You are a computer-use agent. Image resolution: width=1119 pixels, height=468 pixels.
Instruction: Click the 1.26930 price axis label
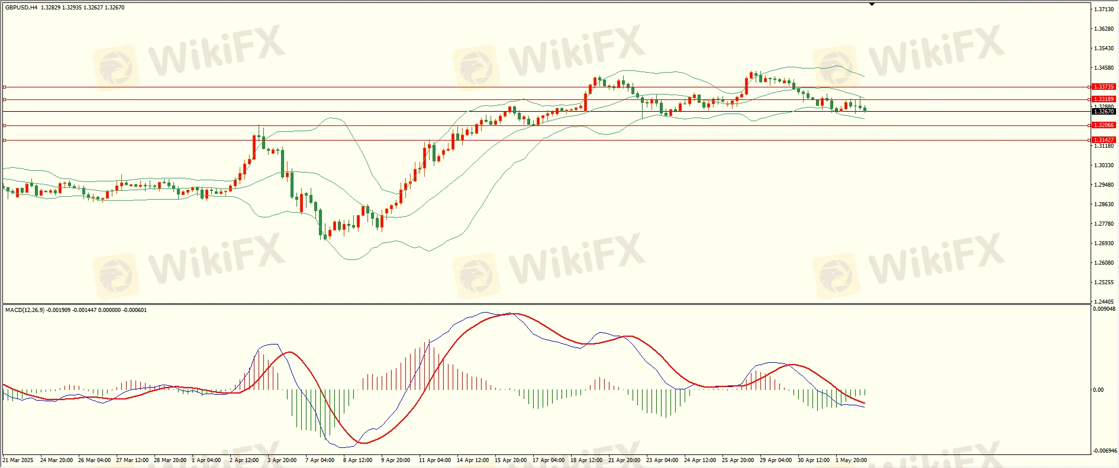(x=1104, y=243)
